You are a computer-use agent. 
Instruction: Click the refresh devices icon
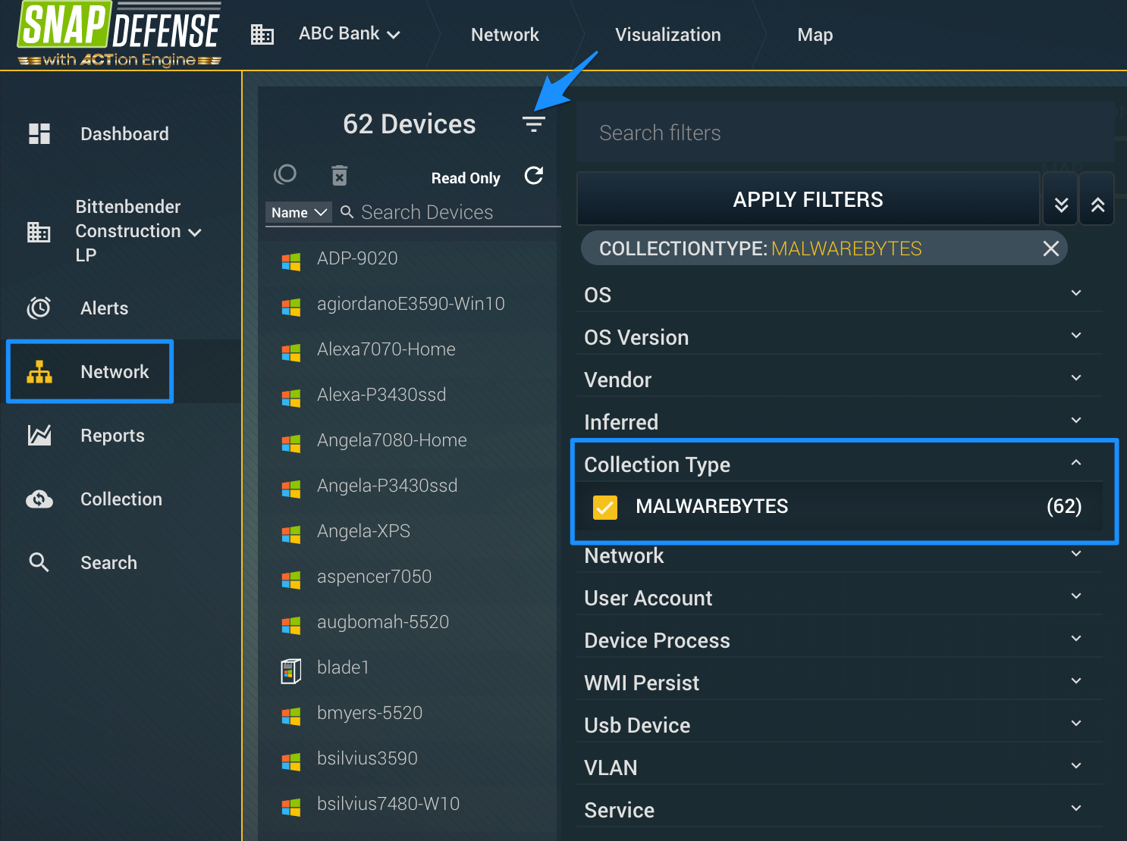tap(534, 176)
